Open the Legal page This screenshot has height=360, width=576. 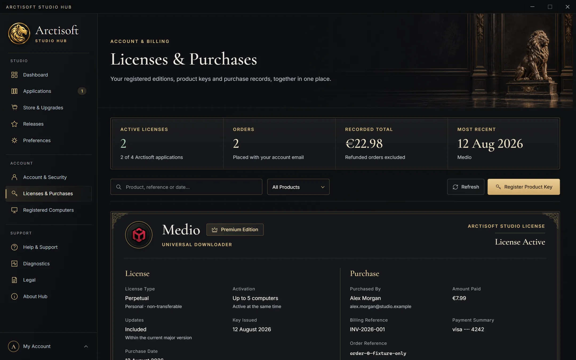click(49, 280)
